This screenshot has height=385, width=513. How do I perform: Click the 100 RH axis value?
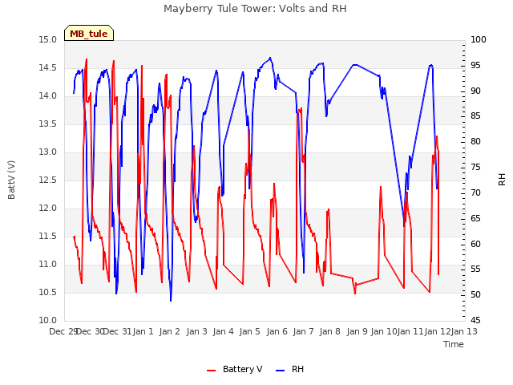[479, 39]
